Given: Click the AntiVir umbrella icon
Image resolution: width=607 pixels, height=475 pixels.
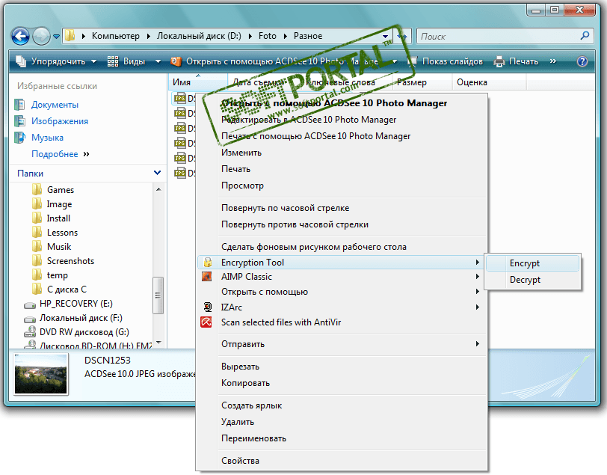Looking at the screenshot, I should [206, 322].
